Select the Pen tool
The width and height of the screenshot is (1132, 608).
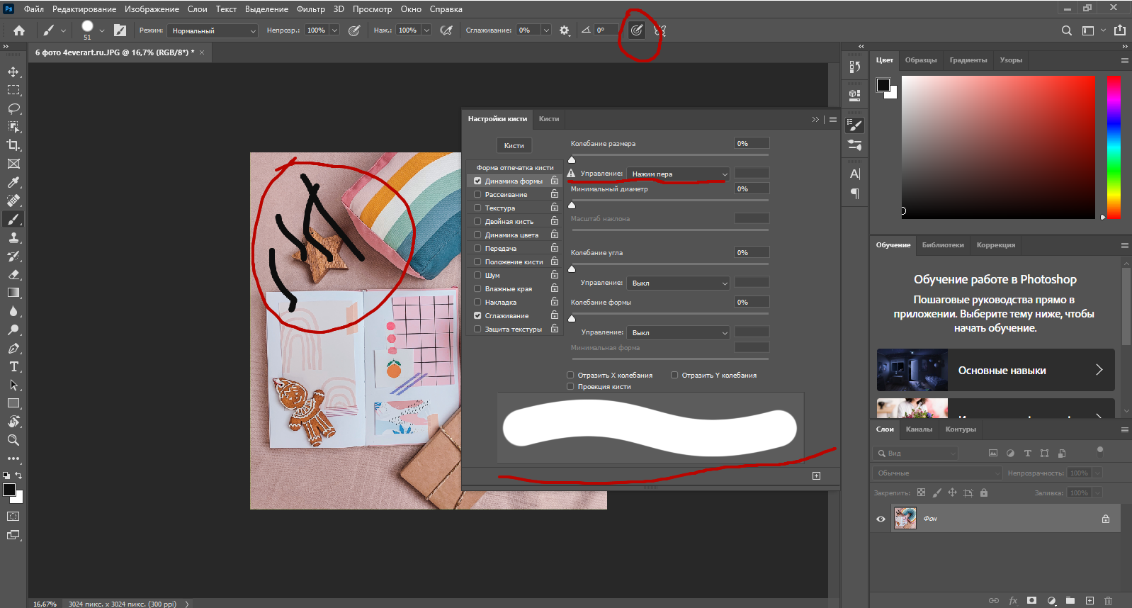(x=13, y=348)
